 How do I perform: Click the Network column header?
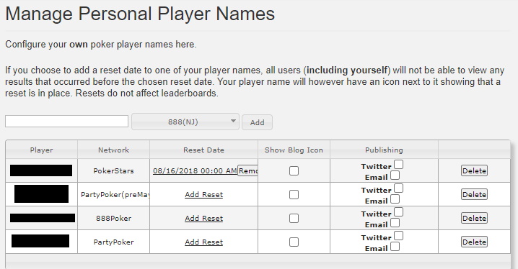(x=114, y=150)
